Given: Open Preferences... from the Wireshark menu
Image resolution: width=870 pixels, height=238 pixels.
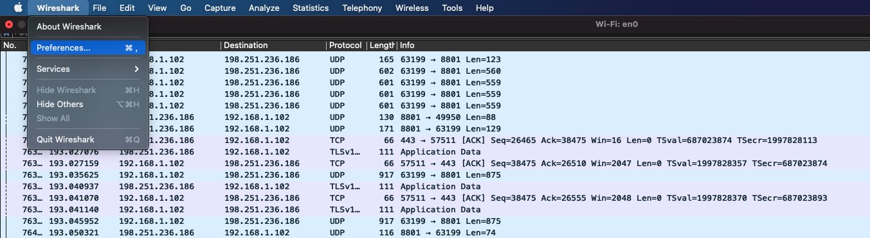Looking at the screenshot, I should click(x=88, y=47).
